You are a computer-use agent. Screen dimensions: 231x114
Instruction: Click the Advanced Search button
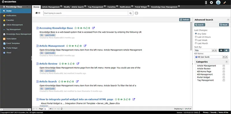[200, 25]
